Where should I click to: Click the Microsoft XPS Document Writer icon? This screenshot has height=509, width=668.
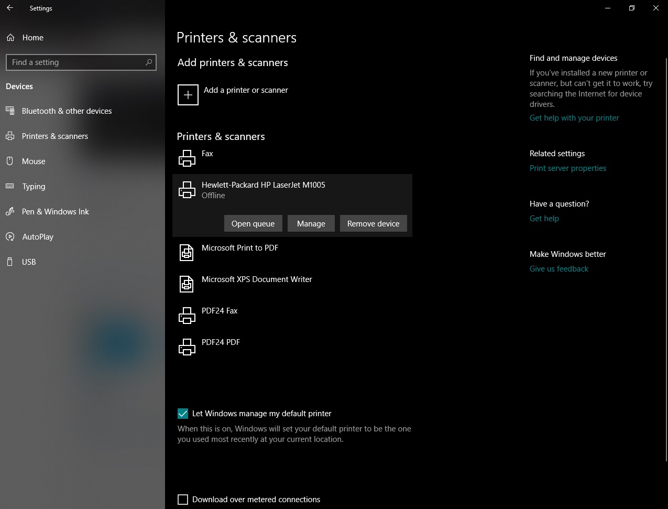[187, 284]
